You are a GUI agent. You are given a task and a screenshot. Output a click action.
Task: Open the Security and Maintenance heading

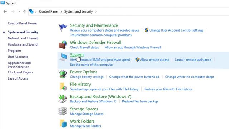point(94,25)
